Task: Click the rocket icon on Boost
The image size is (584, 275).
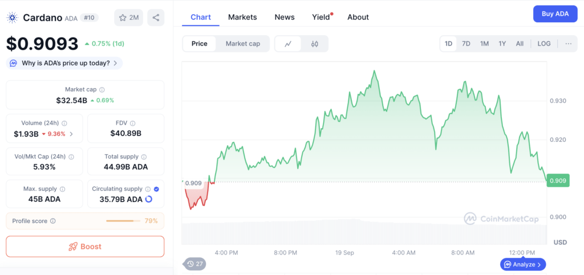Action: [x=73, y=247]
